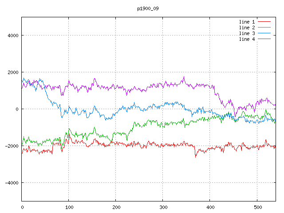Select the line 1 legend label
284x213 pixels.
pos(247,22)
